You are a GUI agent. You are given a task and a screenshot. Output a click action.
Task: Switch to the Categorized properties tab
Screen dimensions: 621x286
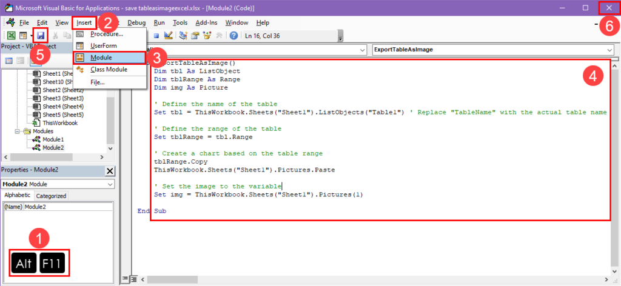(51, 196)
